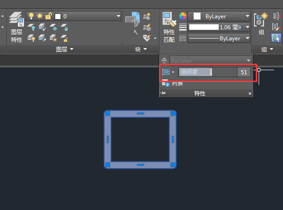Click the Create Block icon with star
The width and height of the screenshot is (283, 210).
(147, 16)
